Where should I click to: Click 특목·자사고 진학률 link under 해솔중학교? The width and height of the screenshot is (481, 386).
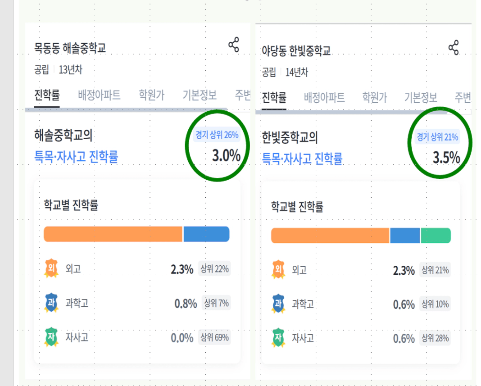(x=76, y=156)
